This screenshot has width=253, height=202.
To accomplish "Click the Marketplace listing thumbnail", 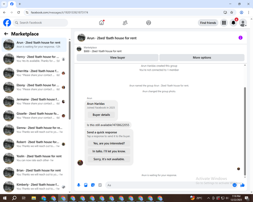I will click(79, 49).
